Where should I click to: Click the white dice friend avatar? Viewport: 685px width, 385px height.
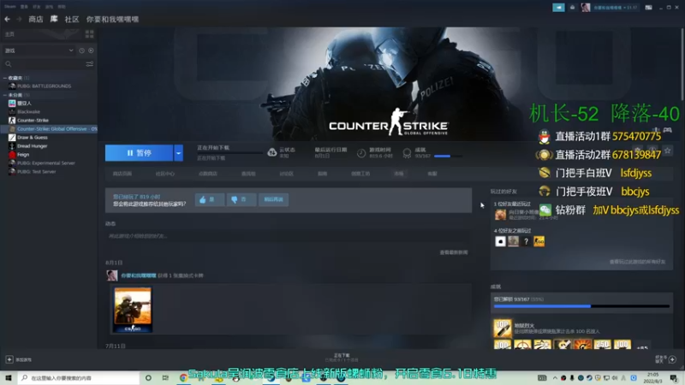500,241
